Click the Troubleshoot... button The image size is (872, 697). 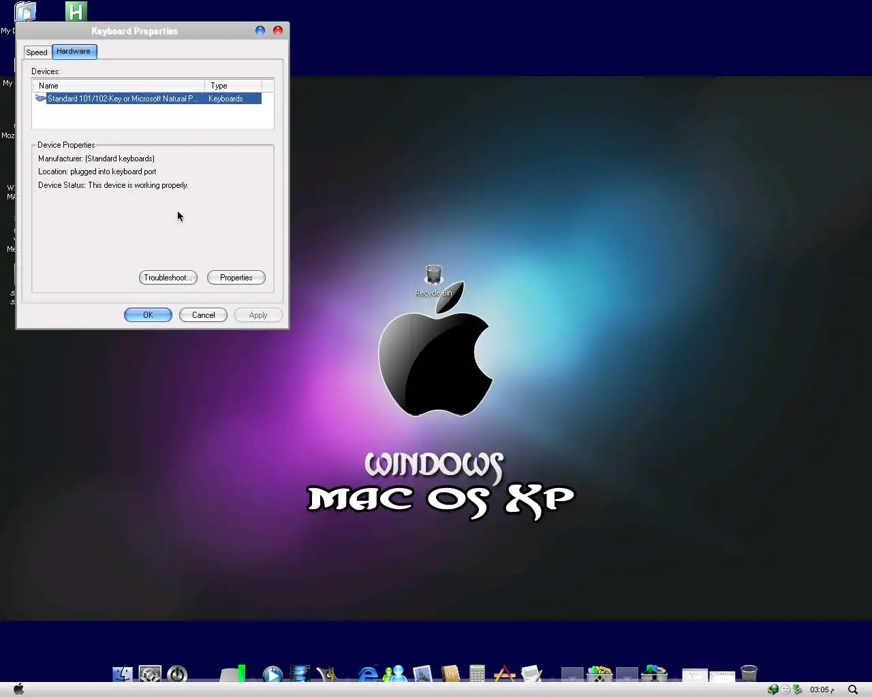(168, 278)
